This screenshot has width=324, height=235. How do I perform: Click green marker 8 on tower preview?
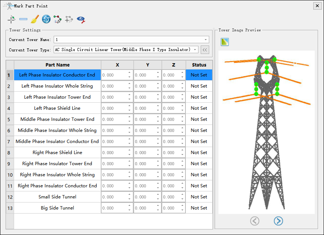point(274,60)
